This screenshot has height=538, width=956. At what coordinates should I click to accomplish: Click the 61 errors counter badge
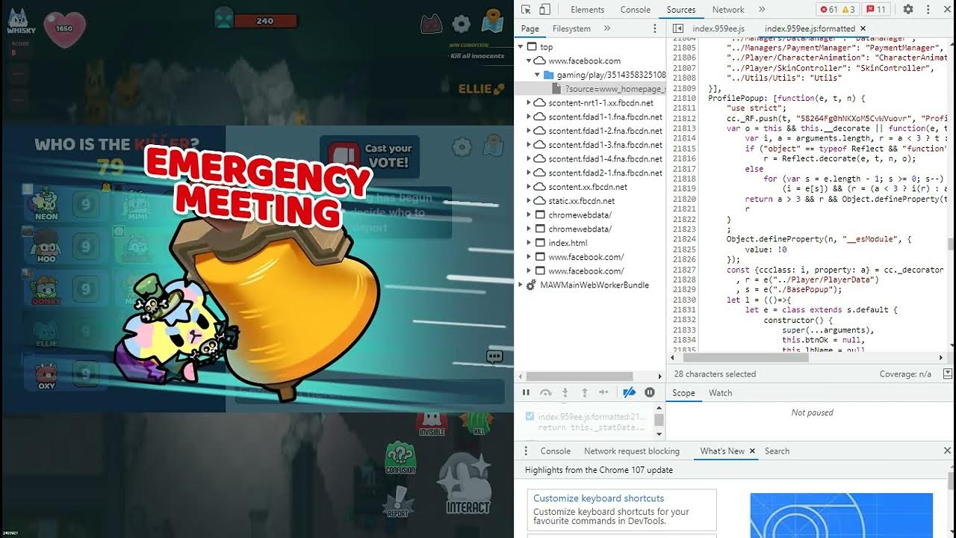[829, 10]
